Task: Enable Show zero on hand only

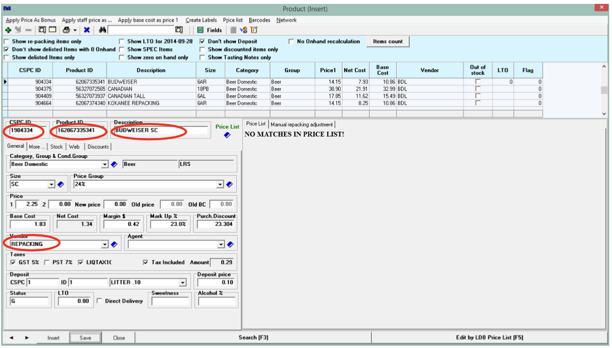Action: (x=121, y=57)
